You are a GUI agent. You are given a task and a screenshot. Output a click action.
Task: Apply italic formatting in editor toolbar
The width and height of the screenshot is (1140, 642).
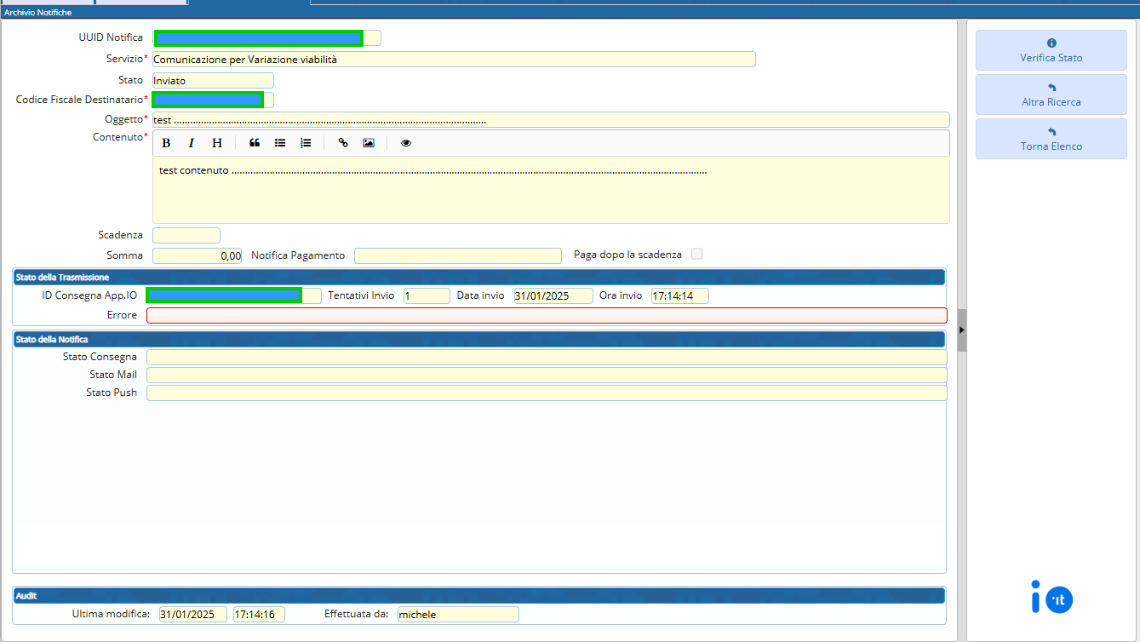coord(192,143)
